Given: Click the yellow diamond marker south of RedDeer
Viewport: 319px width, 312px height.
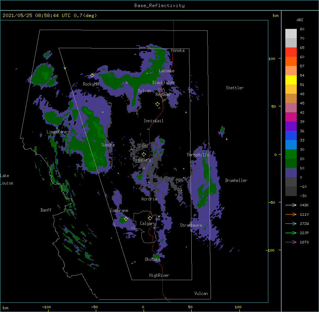Looking at the screenshot, I should (x=157, y=104).
